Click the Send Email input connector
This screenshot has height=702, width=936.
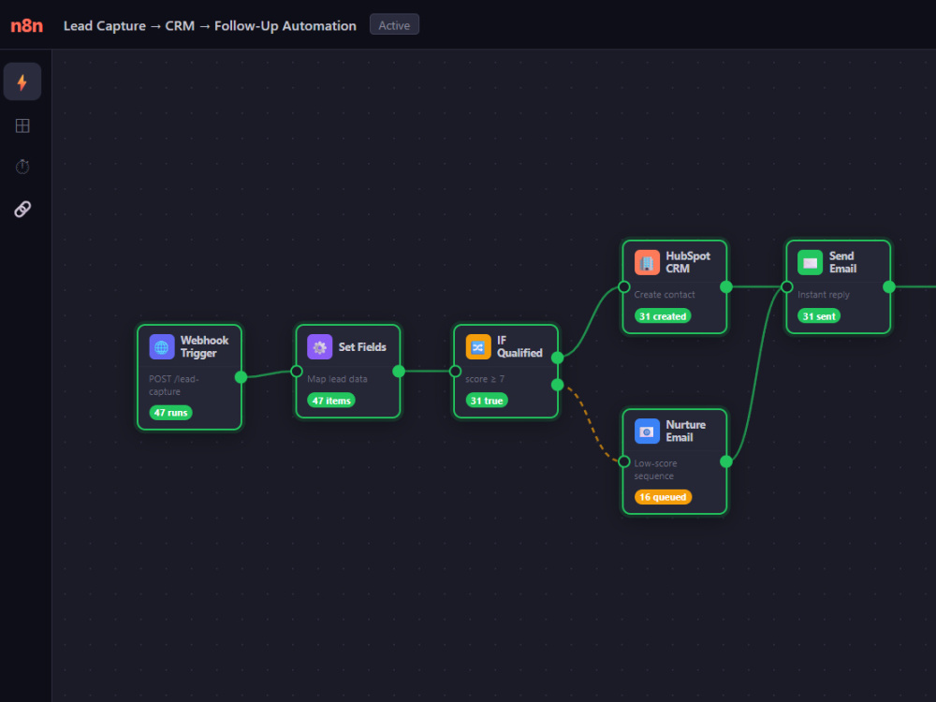(x=787, y=287)
